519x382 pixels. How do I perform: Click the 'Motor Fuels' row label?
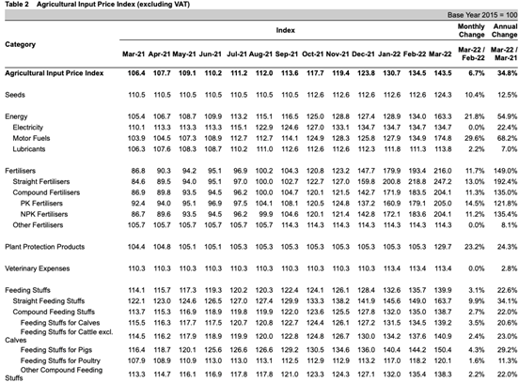click(x=31, y=139)
